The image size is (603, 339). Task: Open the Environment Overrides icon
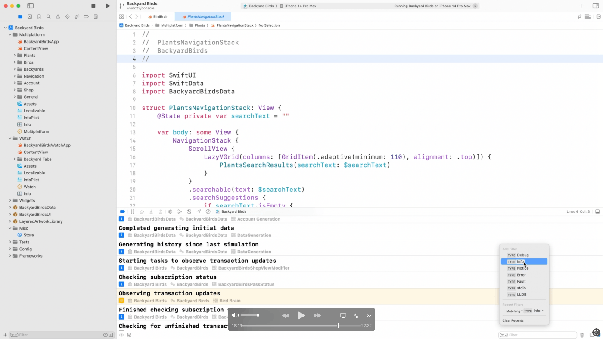(189, 211)
